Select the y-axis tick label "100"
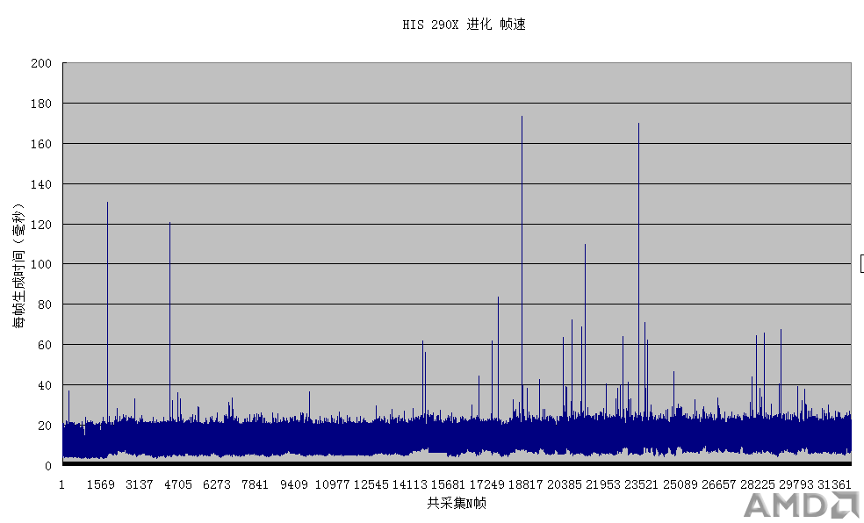864x523 pixels. [x=41, y=264]
